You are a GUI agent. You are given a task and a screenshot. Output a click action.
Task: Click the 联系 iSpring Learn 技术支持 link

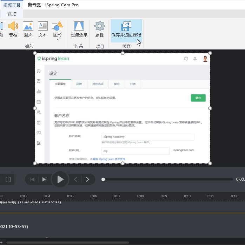109,159
